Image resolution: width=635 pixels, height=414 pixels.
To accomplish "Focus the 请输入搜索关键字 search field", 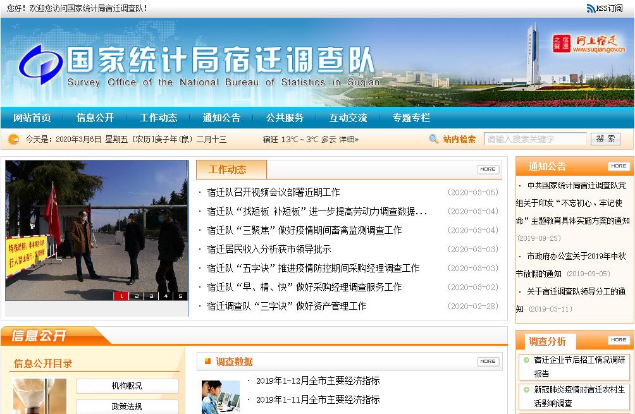I will pos(535,139).
